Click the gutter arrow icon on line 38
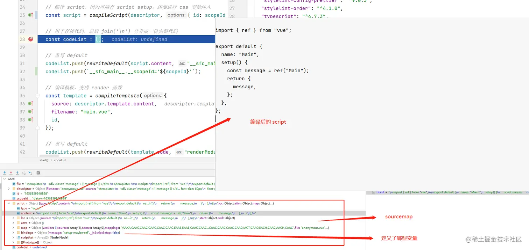This screenshot has width=529, height=250. pos(30,120)
